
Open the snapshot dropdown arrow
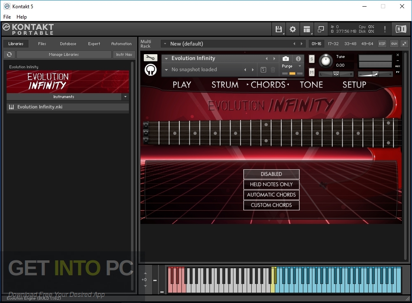(x=166, y=70)
